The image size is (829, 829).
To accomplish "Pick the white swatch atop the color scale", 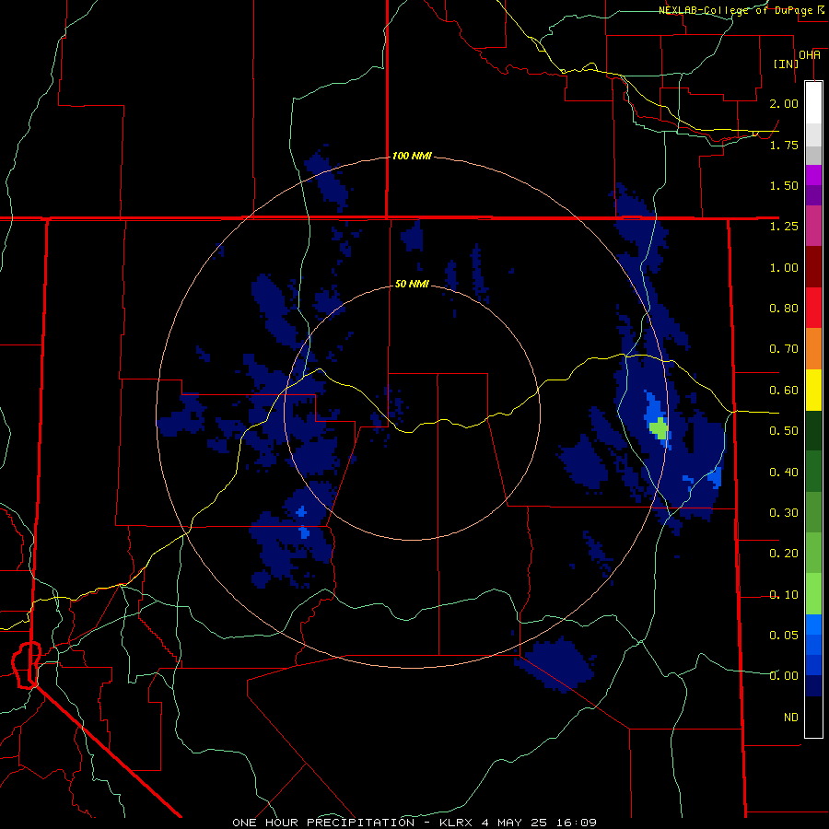I will tap(813, 102).
